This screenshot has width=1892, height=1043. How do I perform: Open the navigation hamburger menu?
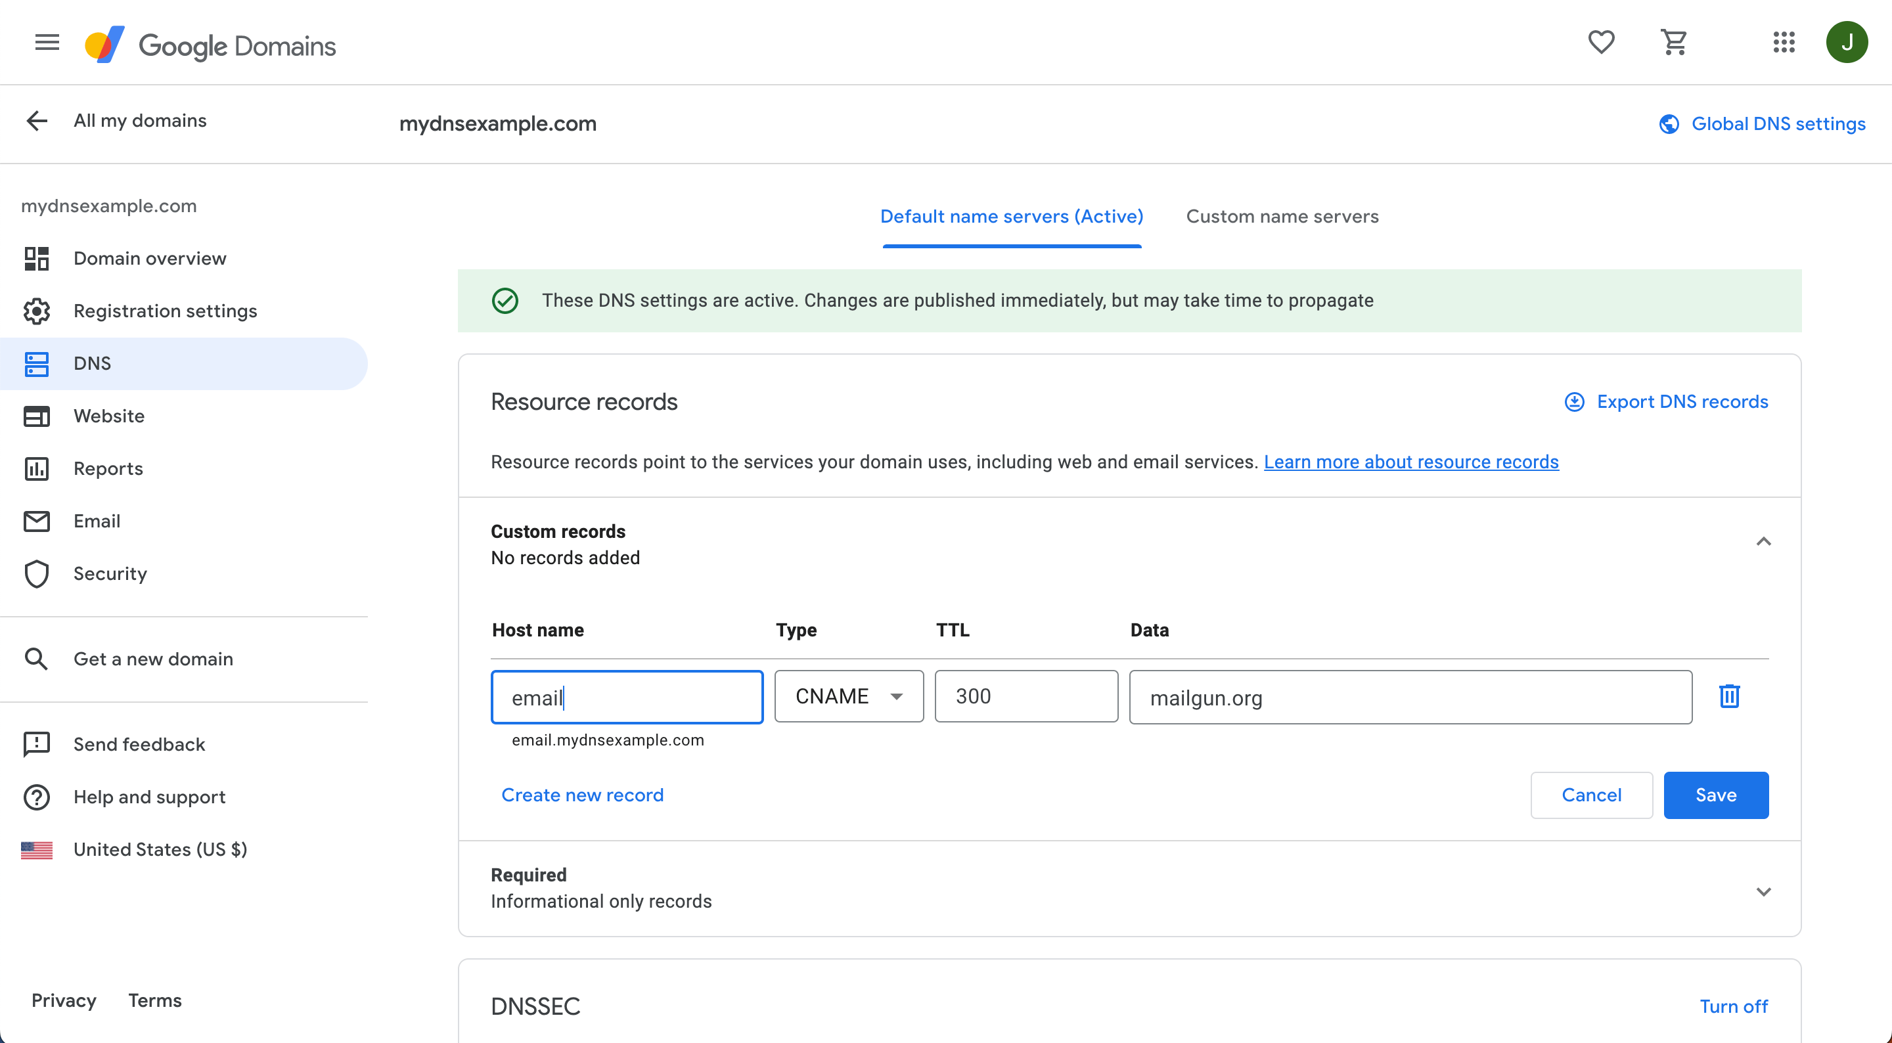click(46, 42)
